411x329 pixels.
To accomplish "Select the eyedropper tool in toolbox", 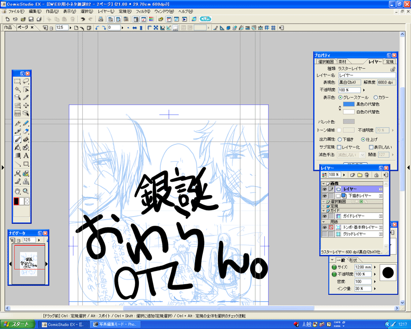I will pos(26,97).
